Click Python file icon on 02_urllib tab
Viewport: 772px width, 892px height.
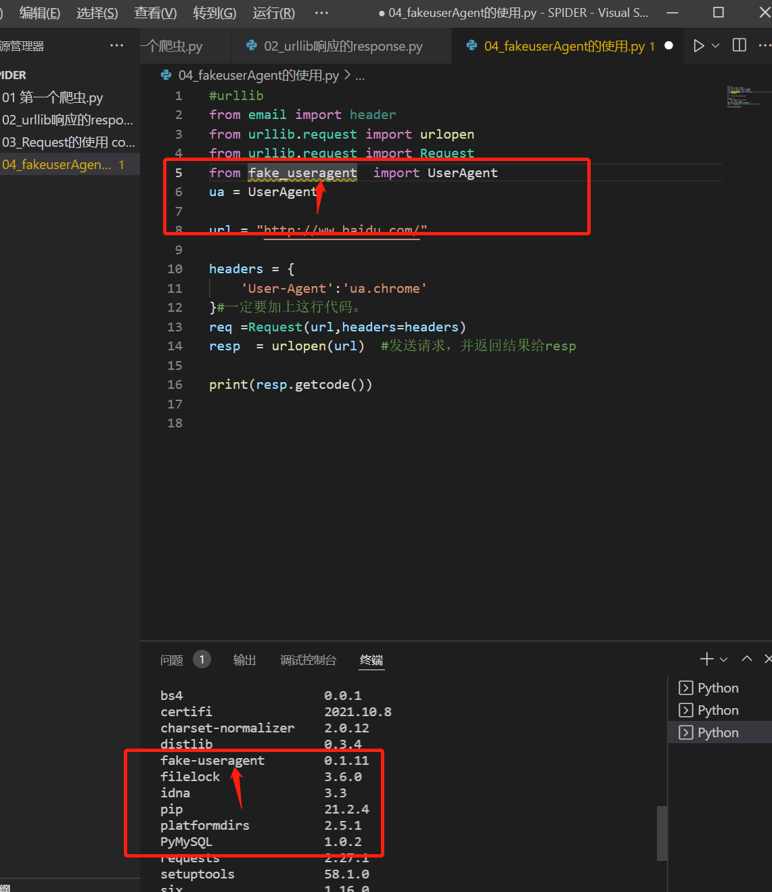tap(252, 45)
